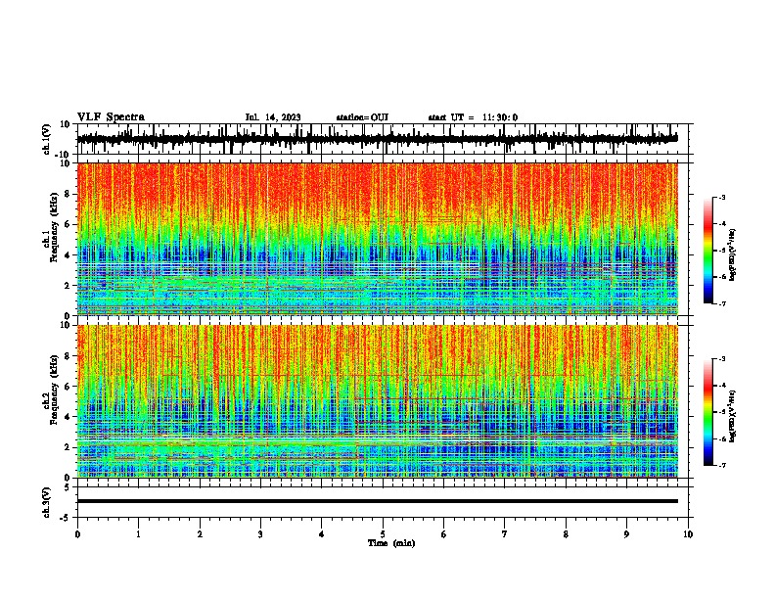Click the ch.1 voltage waveform trace panel
The width and height of the screenshot is (775, 599).
coord(385,139)
